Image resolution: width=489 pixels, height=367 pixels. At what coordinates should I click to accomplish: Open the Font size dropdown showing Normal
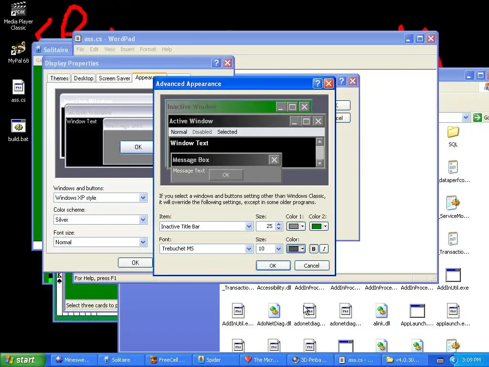143,242
